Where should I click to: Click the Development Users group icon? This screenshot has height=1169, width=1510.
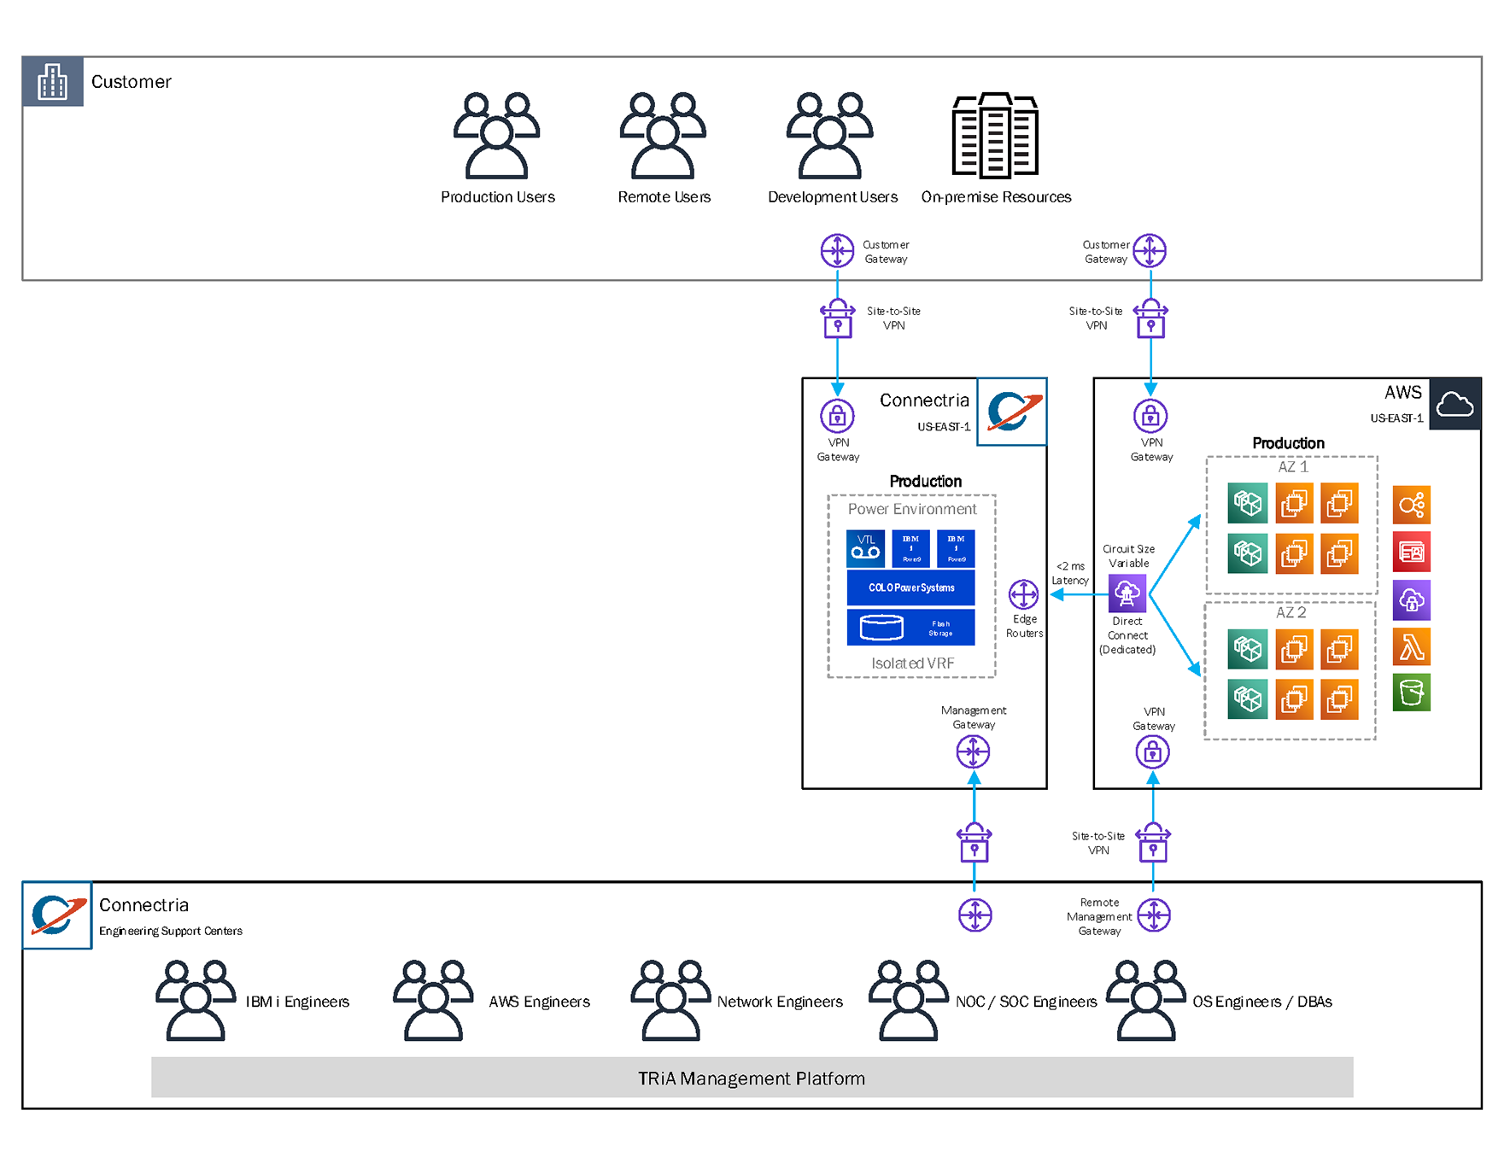(x=829, y=135)
